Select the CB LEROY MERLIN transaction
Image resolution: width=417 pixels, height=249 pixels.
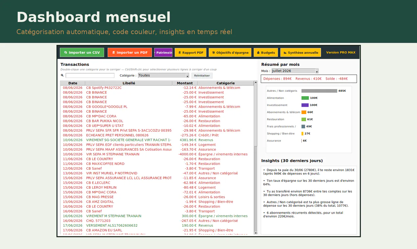[157, 187]
